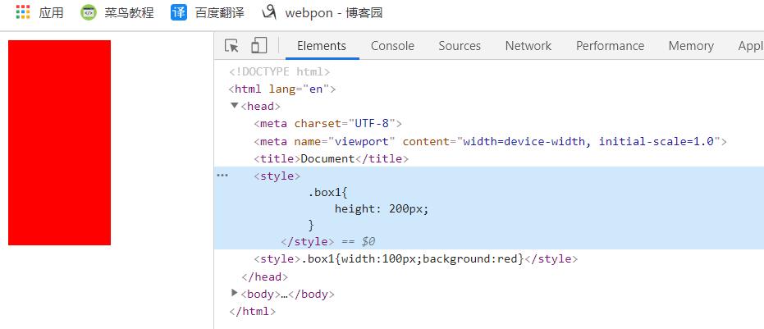This screenshot has width=764, height=329.
Task: Click the three-dots menu beside style node
Action: (x=222, y=176)
